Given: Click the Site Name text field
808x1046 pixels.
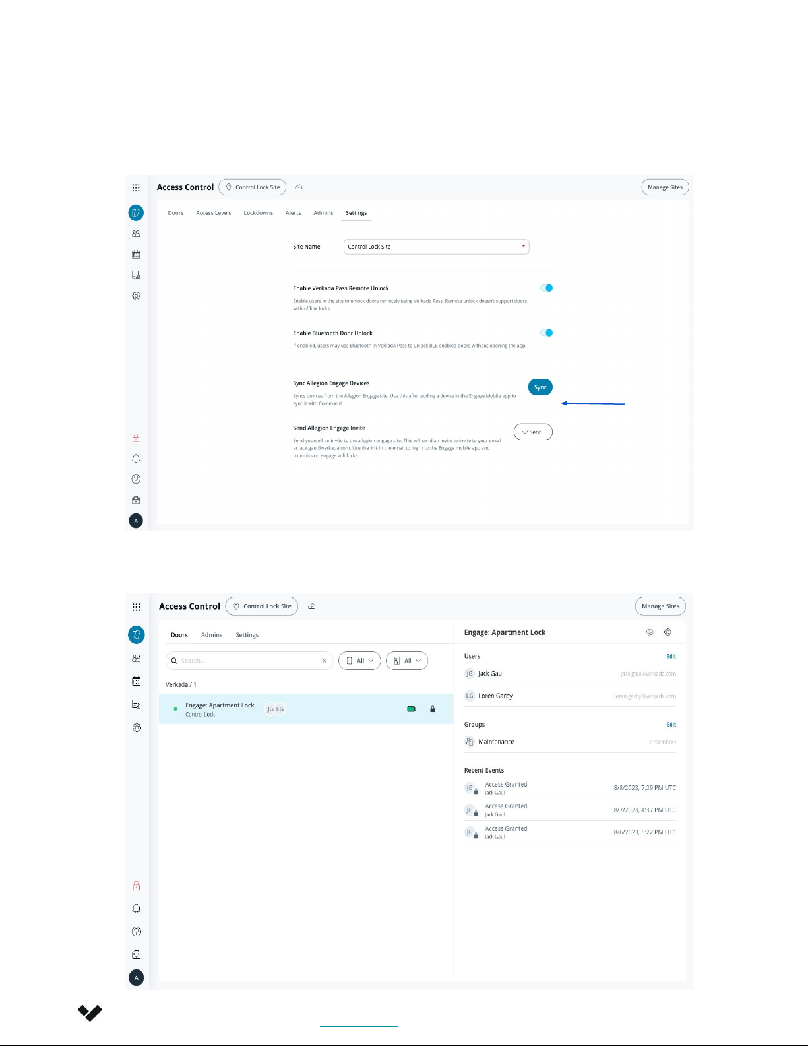Looking at the screenshot, I should [x=436, y=247].
